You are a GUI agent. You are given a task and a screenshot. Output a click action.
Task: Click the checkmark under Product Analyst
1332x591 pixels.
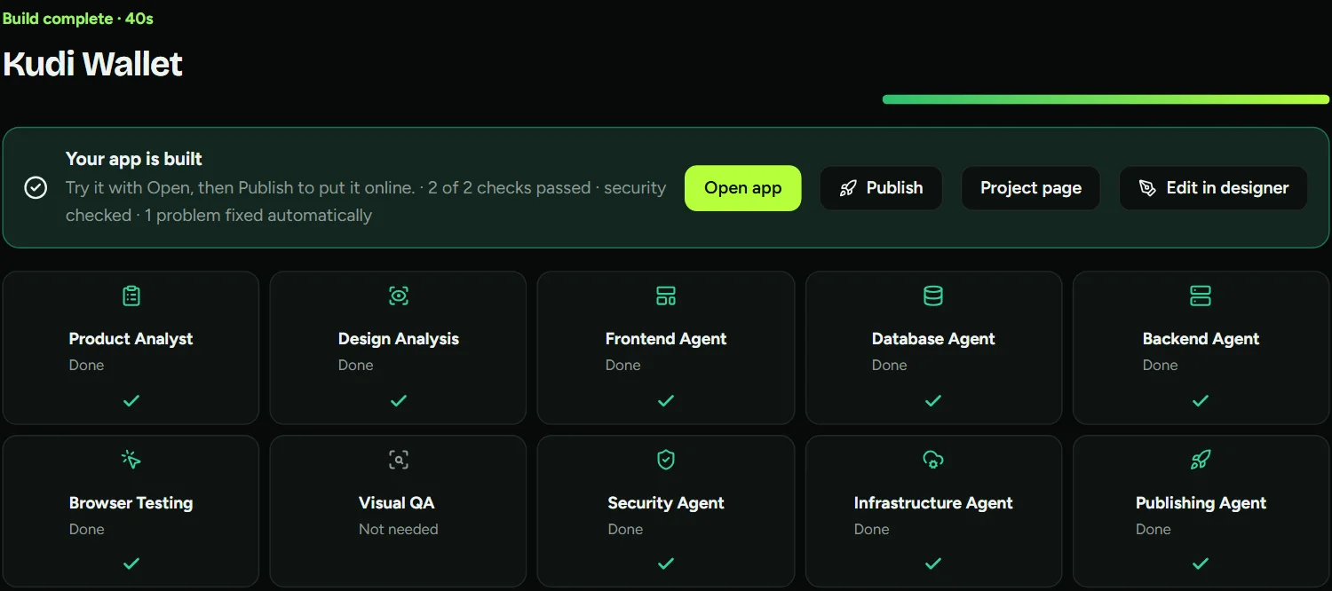(131, 401)
